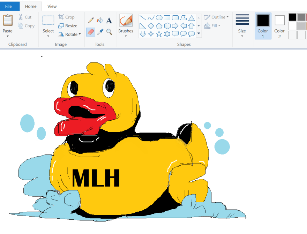Open the Select dropdown arrow
This screenshot has height=234, width=307.
(48, 36)
